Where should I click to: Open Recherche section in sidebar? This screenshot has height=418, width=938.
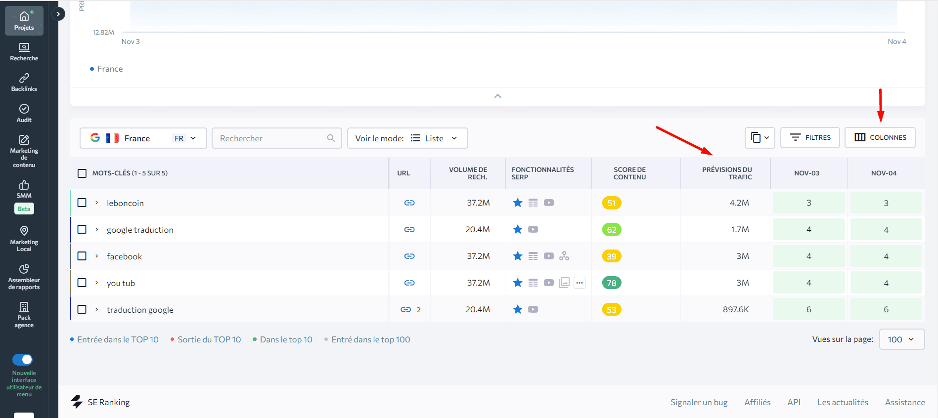(x=24, y=52)
